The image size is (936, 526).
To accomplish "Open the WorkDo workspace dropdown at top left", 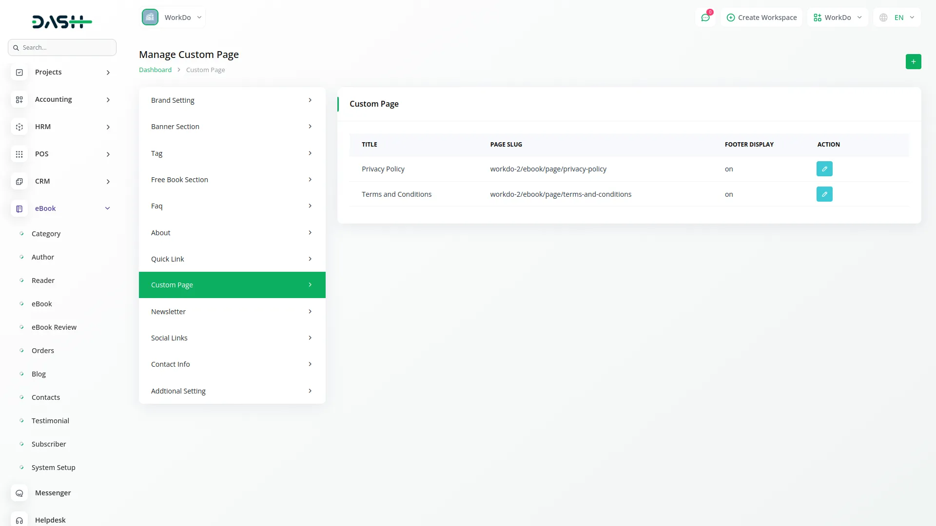I will point(173,18).
